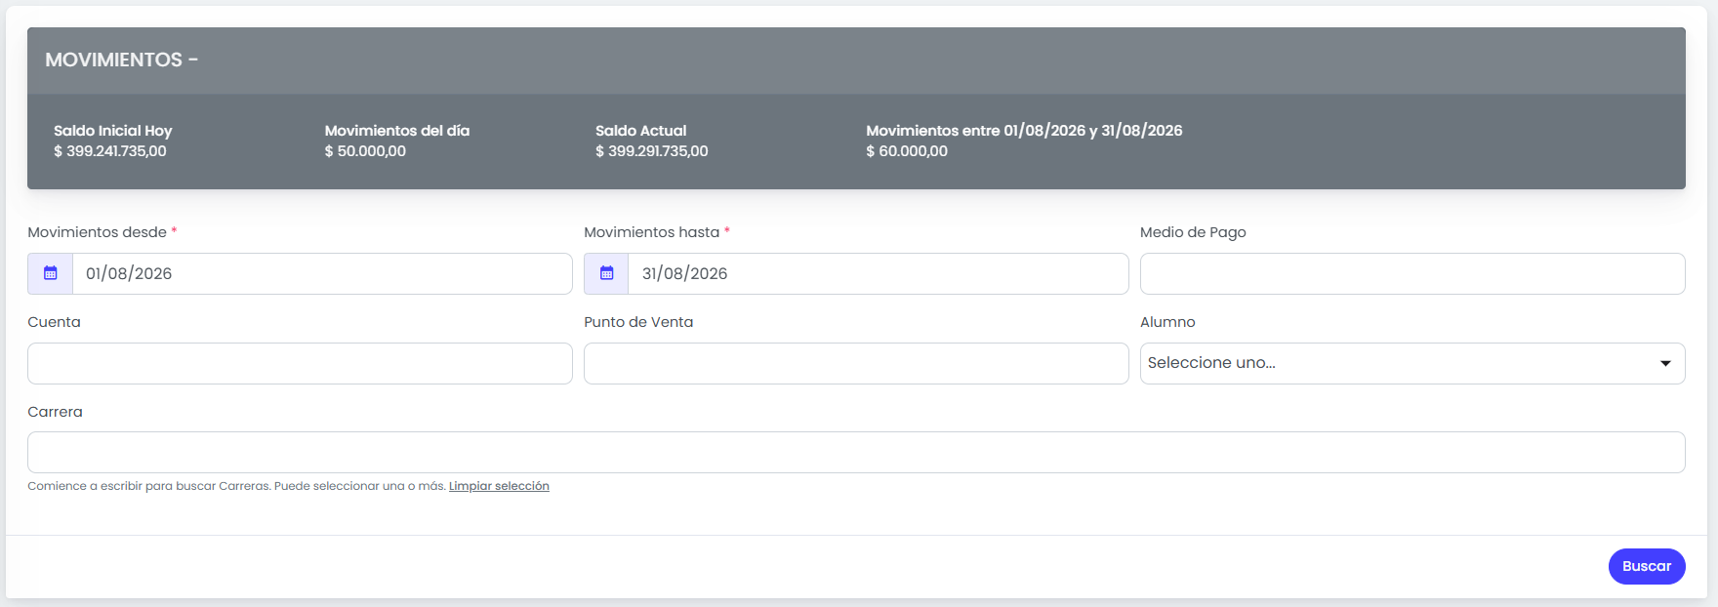Click the 'Movimientos entre 01/08/2026 y 31/08/2026' label
The height and width of the screenshot is (607, 1718).
(1024, 131)
